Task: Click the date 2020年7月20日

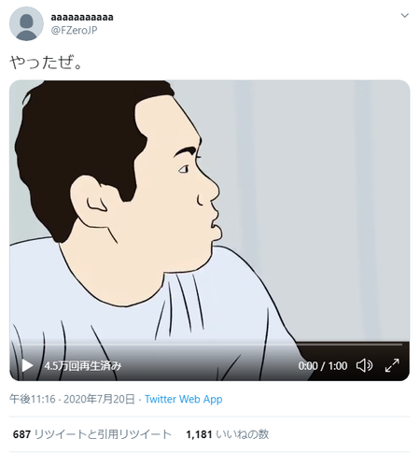Action: point(99,399)
